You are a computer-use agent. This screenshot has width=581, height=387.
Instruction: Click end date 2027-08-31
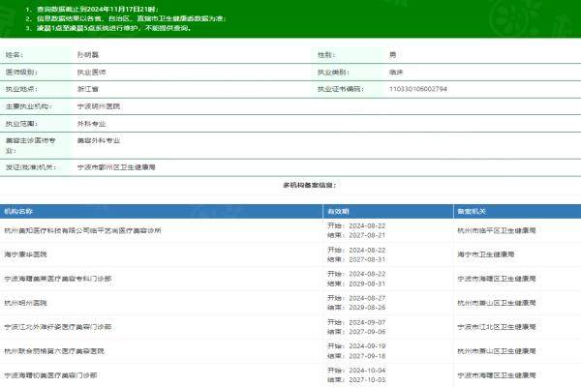[x=367, y=259]
